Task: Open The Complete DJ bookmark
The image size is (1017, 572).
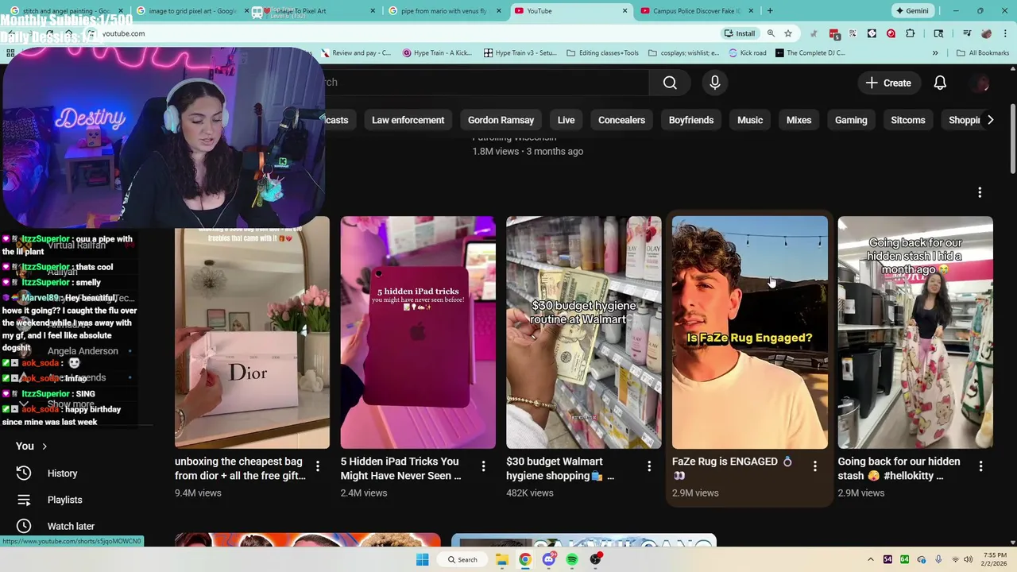Action: (810, 53)
